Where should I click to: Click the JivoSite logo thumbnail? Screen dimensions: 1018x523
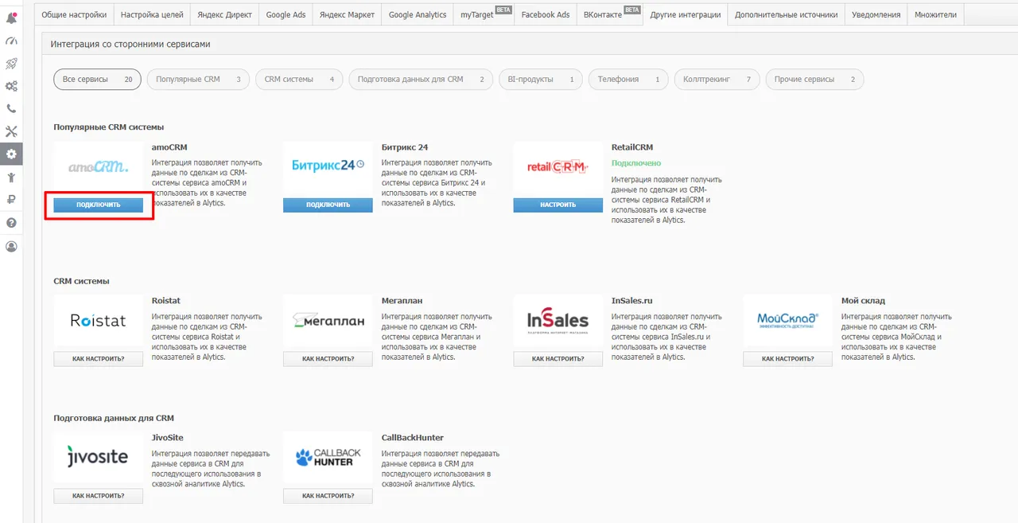click(99, 458)
